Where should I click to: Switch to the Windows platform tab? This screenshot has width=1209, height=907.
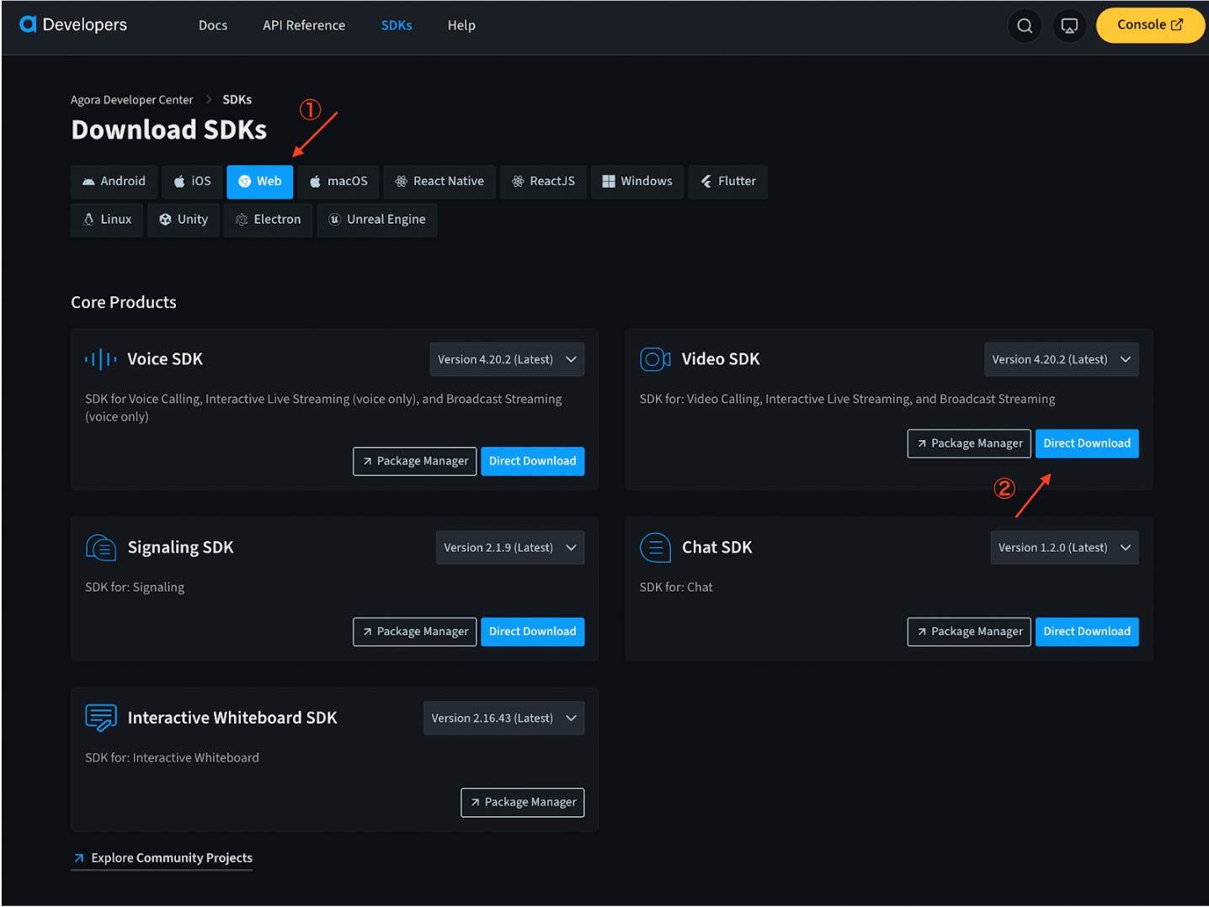click(x=637, y=181)
